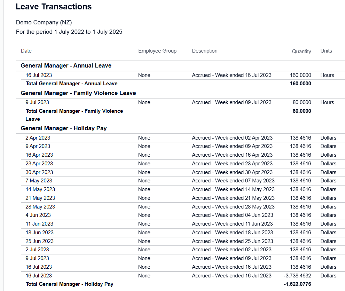Screen dimensions: 345x291
Task: Click the Date column header
Action: pyautogui.click(x=26, y=51)
